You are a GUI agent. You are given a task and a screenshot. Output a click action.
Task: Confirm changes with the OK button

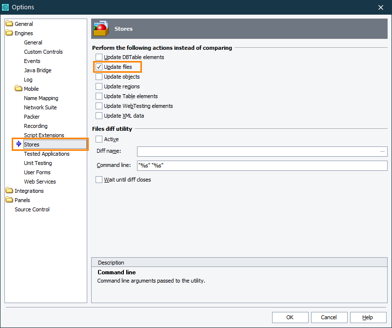point(290,317)
